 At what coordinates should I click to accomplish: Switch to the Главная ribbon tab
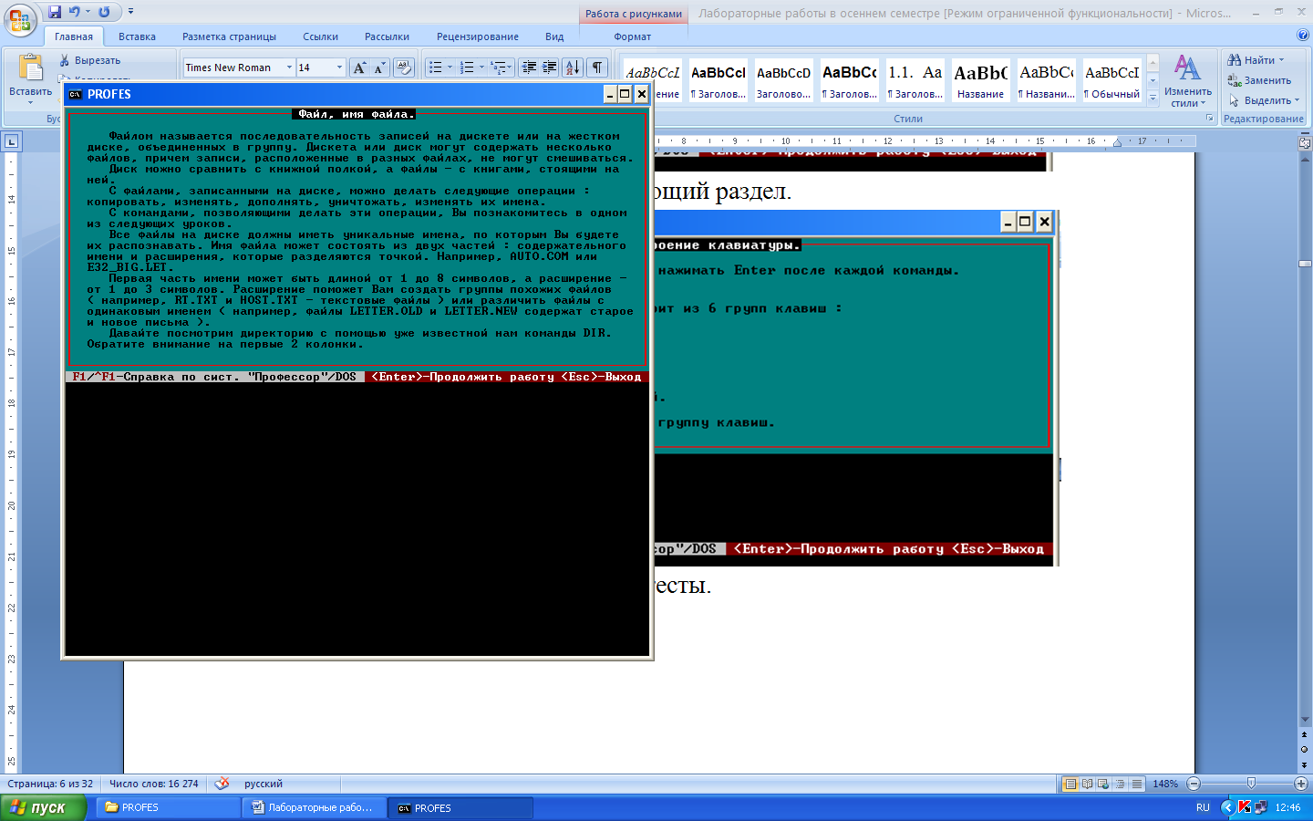pyautogui.click(x=73, y=36)
